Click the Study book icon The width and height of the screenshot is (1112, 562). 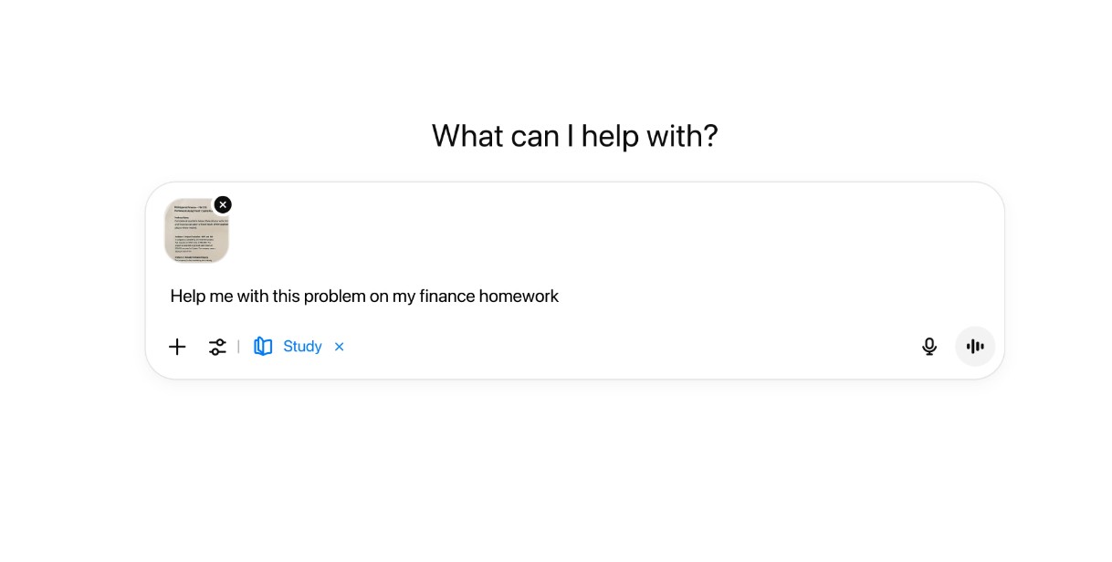click(x=263, y=347)
